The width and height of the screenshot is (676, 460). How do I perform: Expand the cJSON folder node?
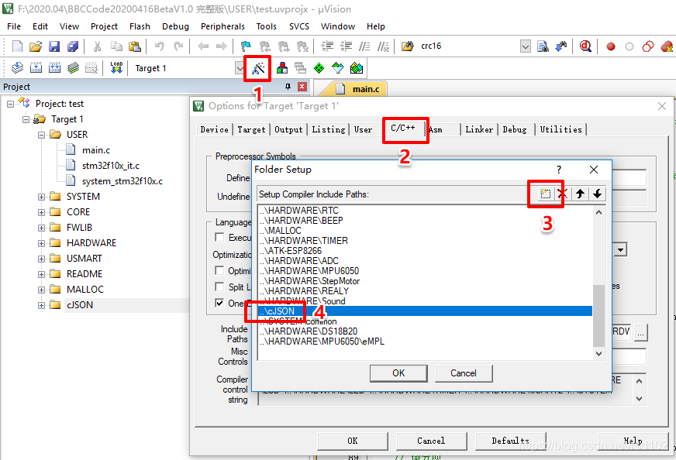[41, 305]
